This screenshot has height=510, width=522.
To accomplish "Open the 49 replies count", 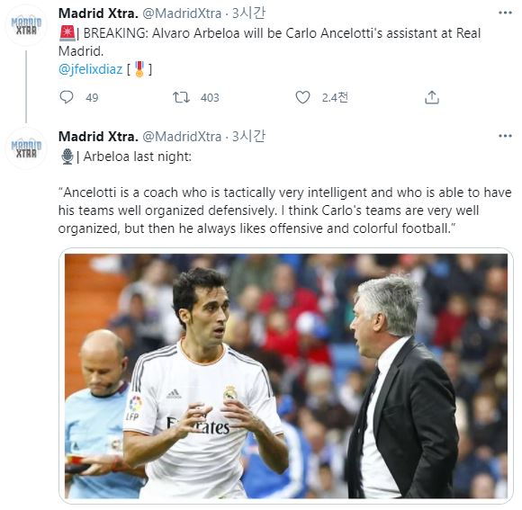I will point(92,98).
